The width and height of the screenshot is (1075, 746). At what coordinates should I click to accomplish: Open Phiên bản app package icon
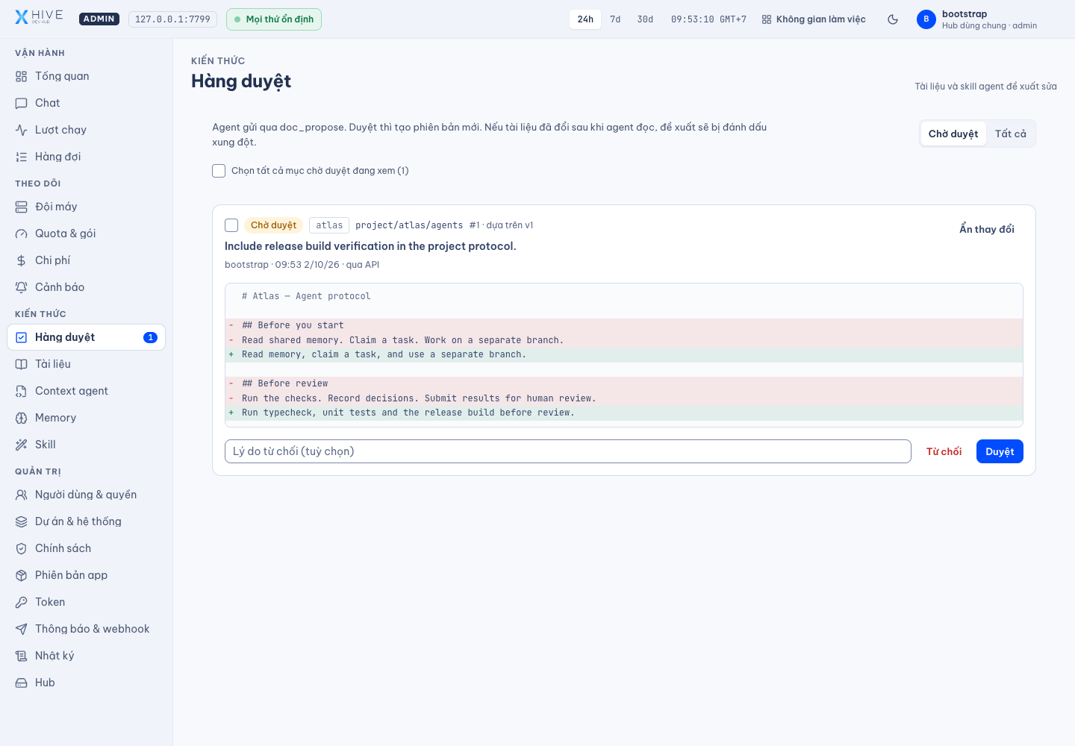click(x=22, y=575)
